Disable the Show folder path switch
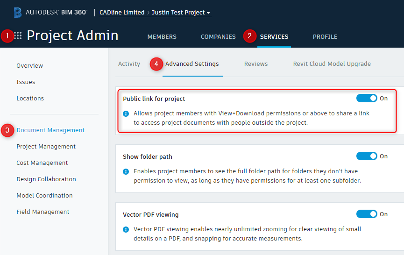Image resolution: width=404 pixels, height=255 pixels. pos(367,156)
